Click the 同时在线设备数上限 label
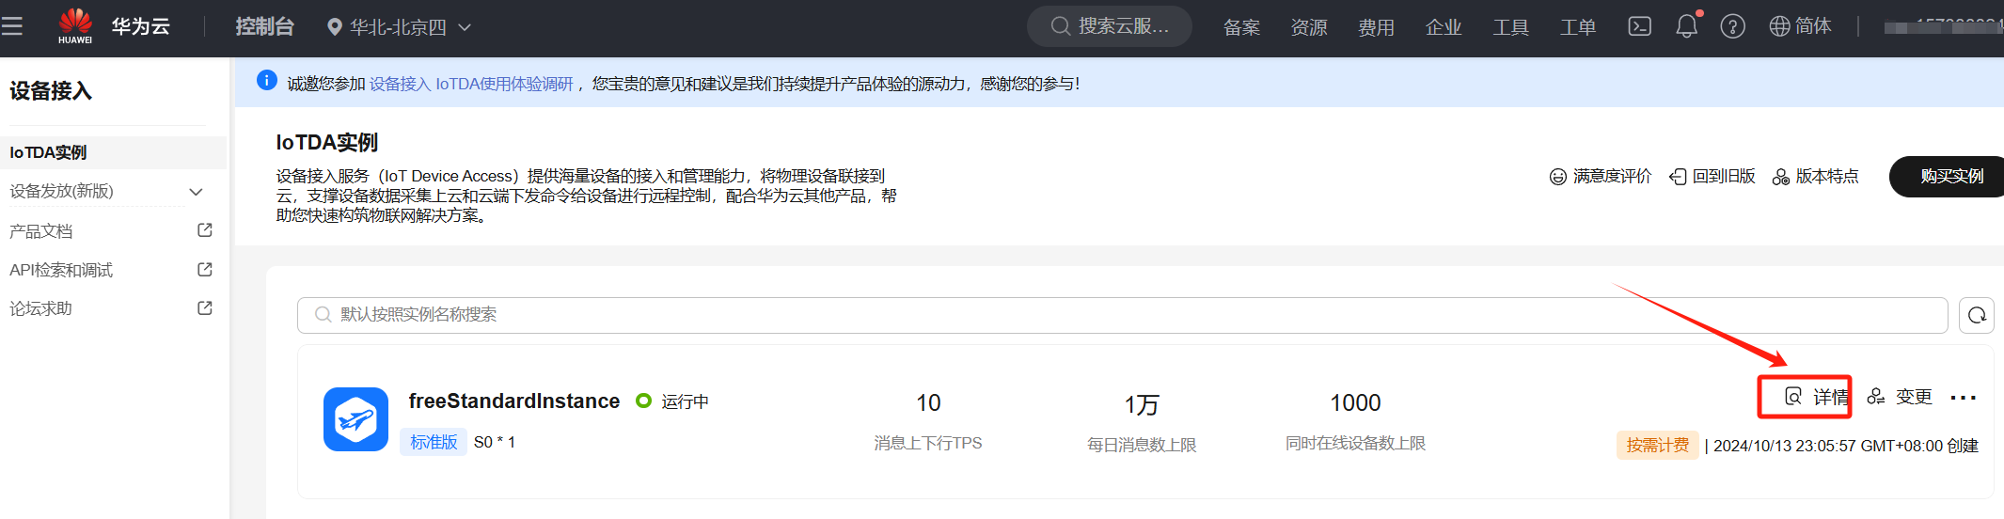 pos(1355,443)
